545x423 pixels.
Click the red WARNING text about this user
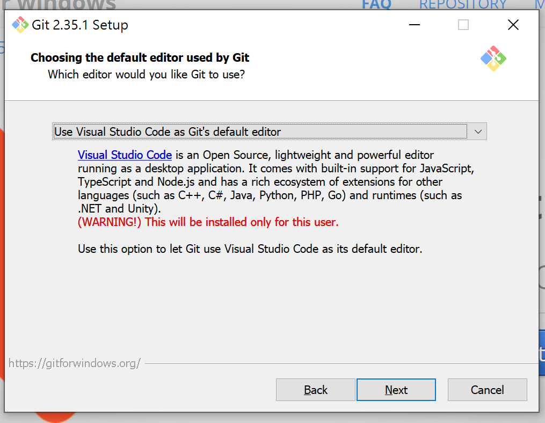[208, 222]
